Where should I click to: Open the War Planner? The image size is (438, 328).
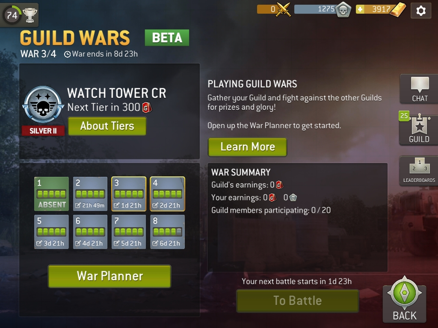point(109,276)
